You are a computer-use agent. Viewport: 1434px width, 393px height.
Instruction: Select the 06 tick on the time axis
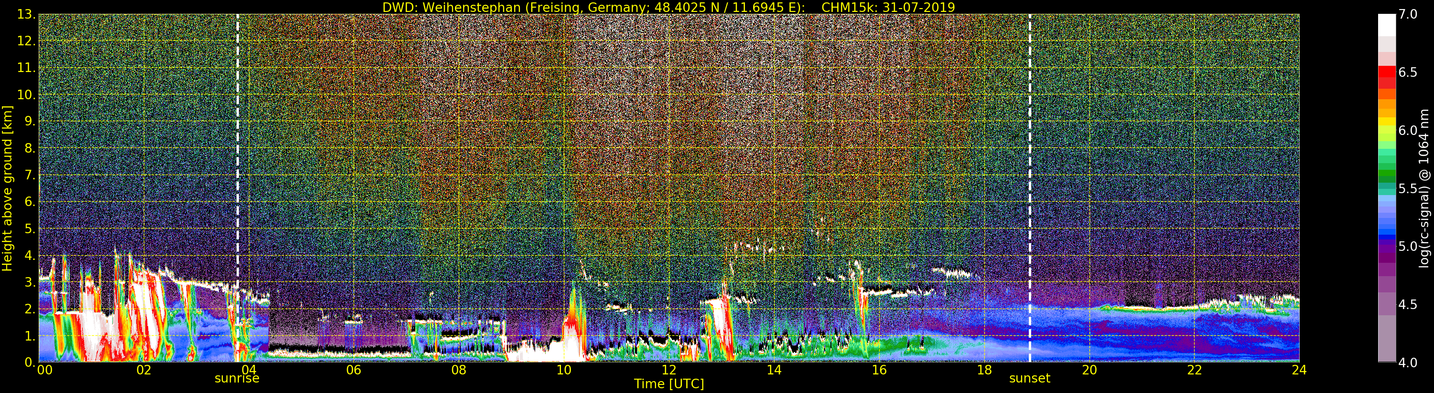pos(354,370)
